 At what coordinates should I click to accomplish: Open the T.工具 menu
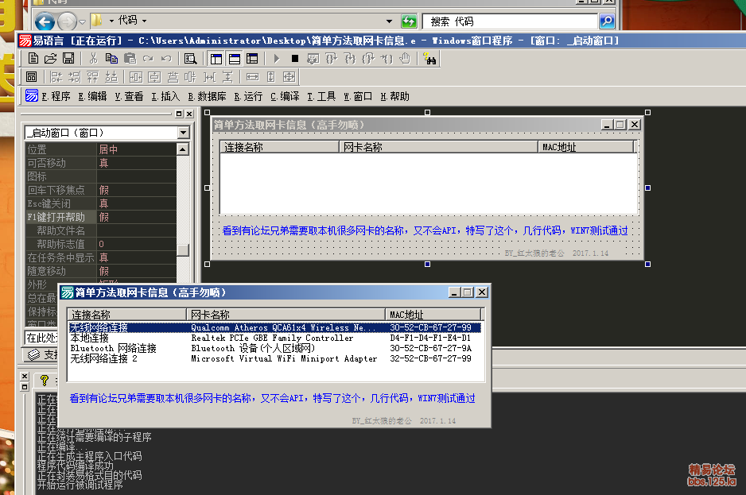[x=321, y=96]
